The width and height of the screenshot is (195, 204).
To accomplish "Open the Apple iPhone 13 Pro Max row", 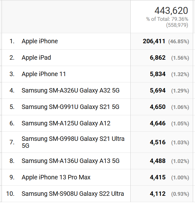I will pyautogui.click(x=56, y=177).
